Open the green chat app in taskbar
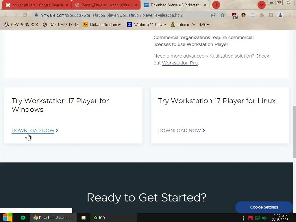Viewport: 296px width, 222px height. [23, 218]
